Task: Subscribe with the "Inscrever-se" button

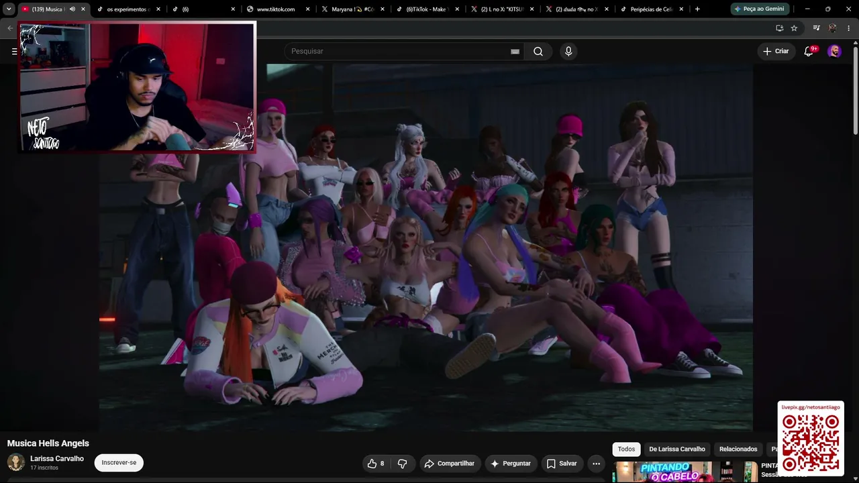Action: (x=119, y=463)
